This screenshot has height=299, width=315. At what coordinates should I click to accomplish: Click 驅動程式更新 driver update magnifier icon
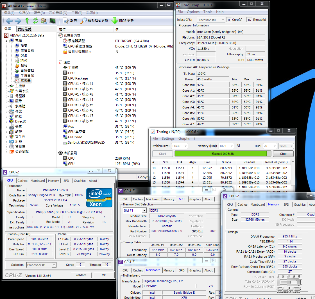pyautogui.click(x=83, y=21)
